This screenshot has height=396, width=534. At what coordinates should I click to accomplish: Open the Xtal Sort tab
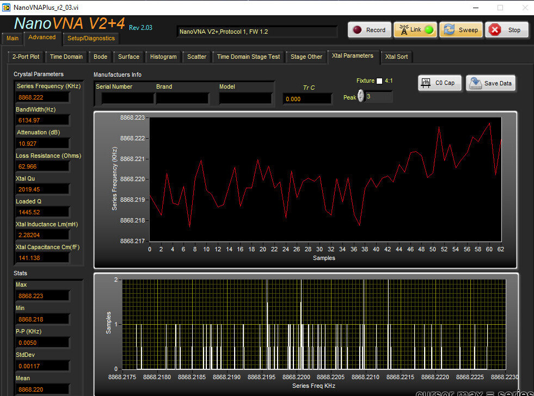396,57
